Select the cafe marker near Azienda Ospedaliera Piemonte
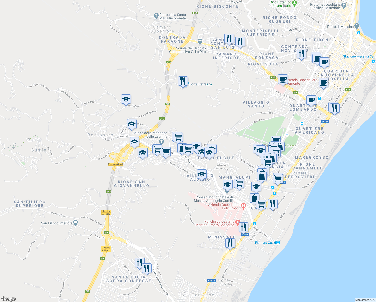Screen dimensions: 376x302 click(x=283, y=80)
